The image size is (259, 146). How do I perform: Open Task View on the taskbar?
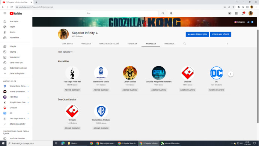point(56,143)
